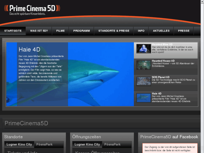The width and height of the screenshot is (204, 153).
Task: Select Lugner Kino City tab under Öffnungszeiten
Action: tap(87, 144)
